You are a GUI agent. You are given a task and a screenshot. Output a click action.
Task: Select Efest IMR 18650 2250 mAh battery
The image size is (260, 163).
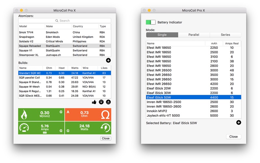[193, 48]
